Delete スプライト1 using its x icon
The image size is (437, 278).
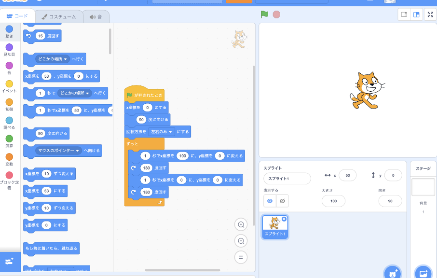(284, 219)
